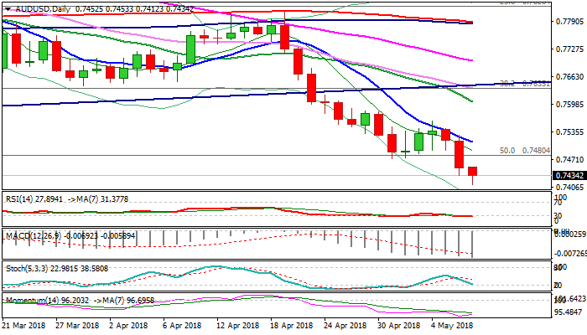587x335 pixels.
Task: Click the triangle arrow before AUDUSD,Daily
Action: click(x=8, y=9)
